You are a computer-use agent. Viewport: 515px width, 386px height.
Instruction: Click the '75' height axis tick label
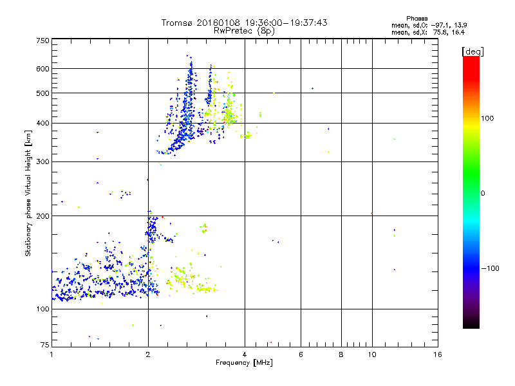pyautogui.click(x=45, y=345)
